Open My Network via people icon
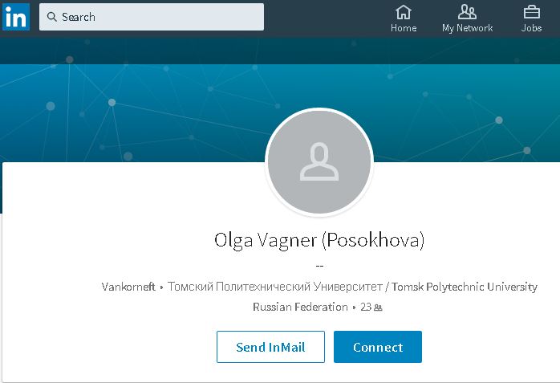Viewport: 560px width, 383px height. click(467, 12)
